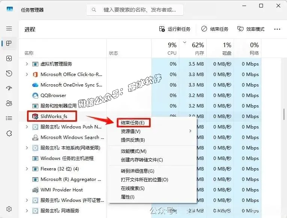Open the Startup apps icon in sidebar
287x218 pixels.
(9, 88)
